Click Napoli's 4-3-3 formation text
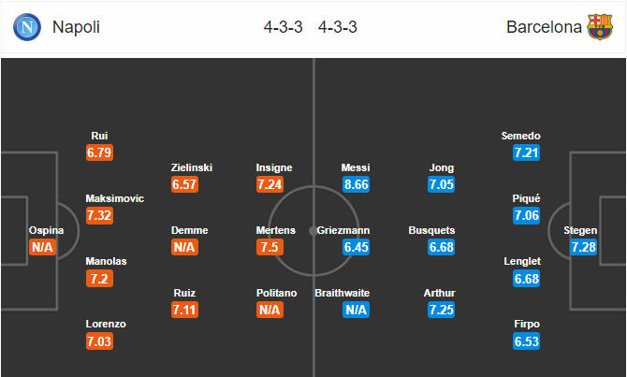The height and width of the screenshot is (377, 627). pos(284,27)
